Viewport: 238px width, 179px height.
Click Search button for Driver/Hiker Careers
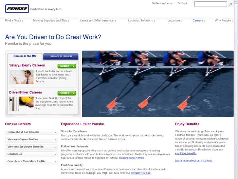(x=67, y=93)
